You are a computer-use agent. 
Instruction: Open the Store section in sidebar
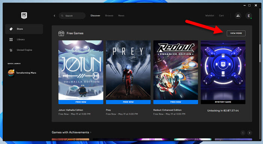pyautogui.click(x=24, y=29)
